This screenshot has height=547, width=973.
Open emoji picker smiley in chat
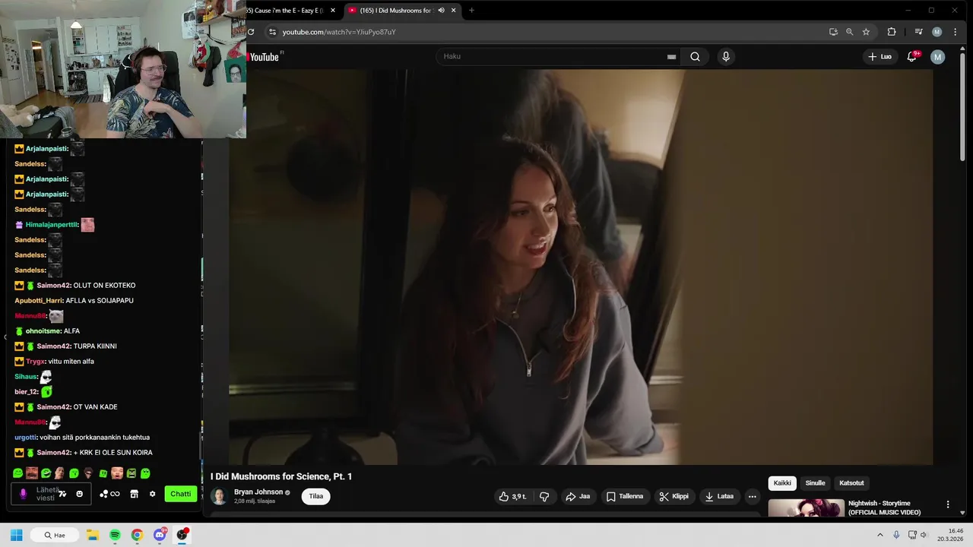point(79,494)
